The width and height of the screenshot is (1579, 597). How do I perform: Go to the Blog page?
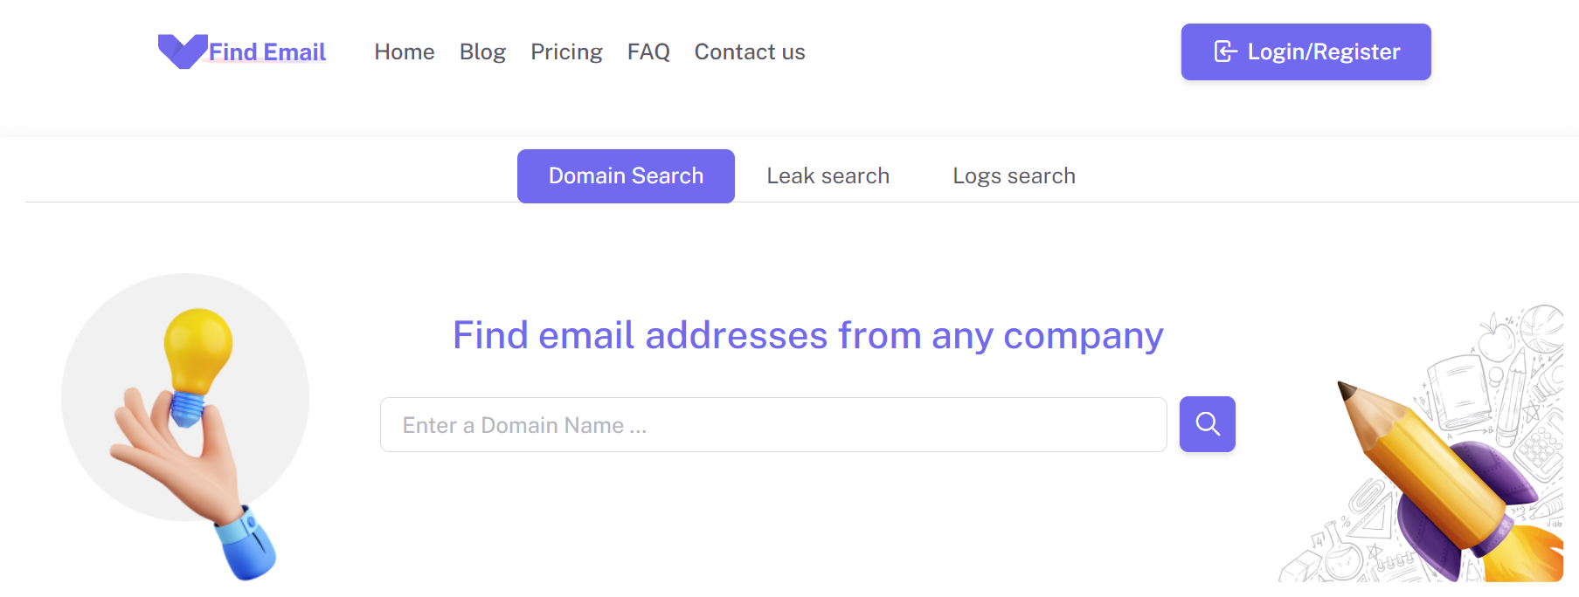482,52
